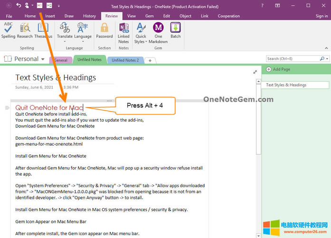Toggle full page view expand arrow

[255, 72]
